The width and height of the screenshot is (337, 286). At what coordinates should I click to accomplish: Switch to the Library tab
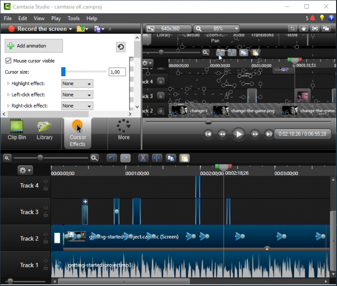coord(45,129)
